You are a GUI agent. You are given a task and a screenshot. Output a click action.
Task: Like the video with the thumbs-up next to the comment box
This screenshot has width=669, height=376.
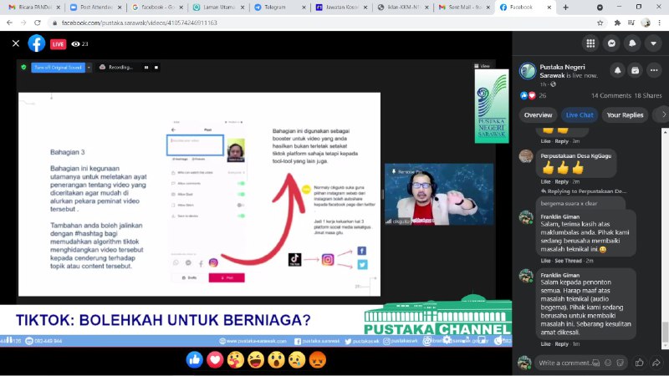point(639,363)
